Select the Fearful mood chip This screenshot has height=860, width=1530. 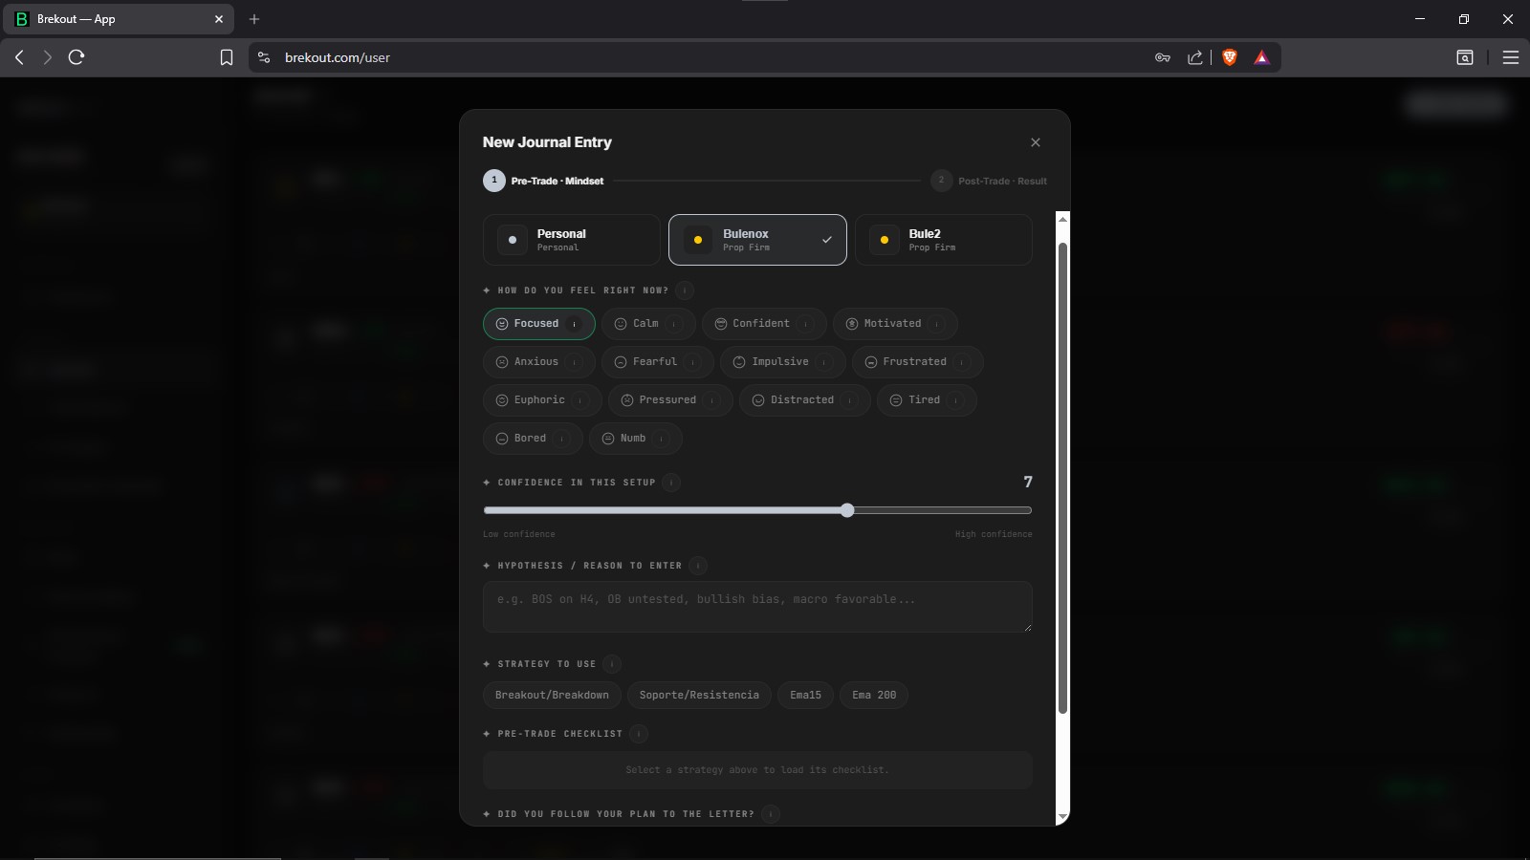click(657, 362)
